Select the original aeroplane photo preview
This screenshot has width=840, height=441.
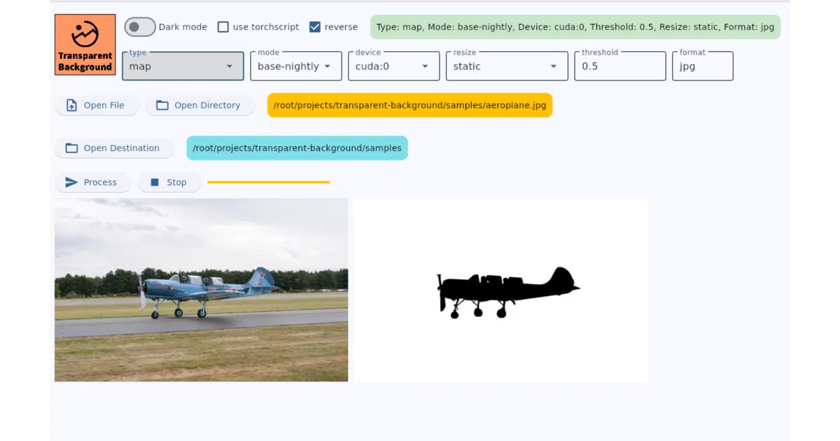202,290
